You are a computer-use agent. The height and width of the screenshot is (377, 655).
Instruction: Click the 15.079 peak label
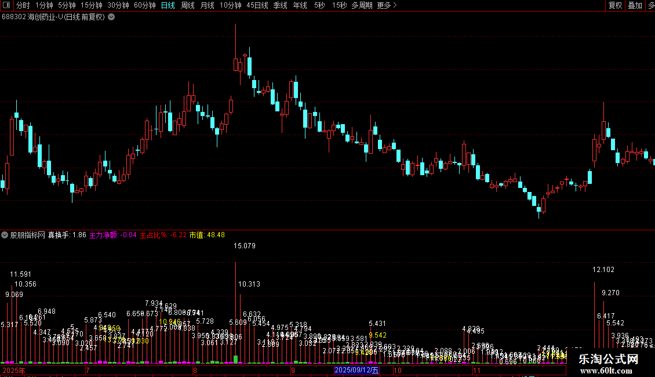coord(245,246)
